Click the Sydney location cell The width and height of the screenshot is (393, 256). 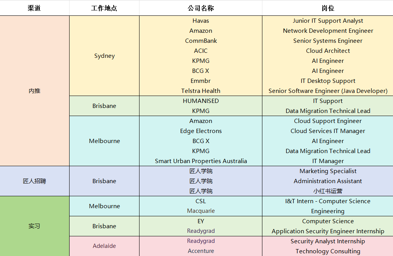pos(104,56)
